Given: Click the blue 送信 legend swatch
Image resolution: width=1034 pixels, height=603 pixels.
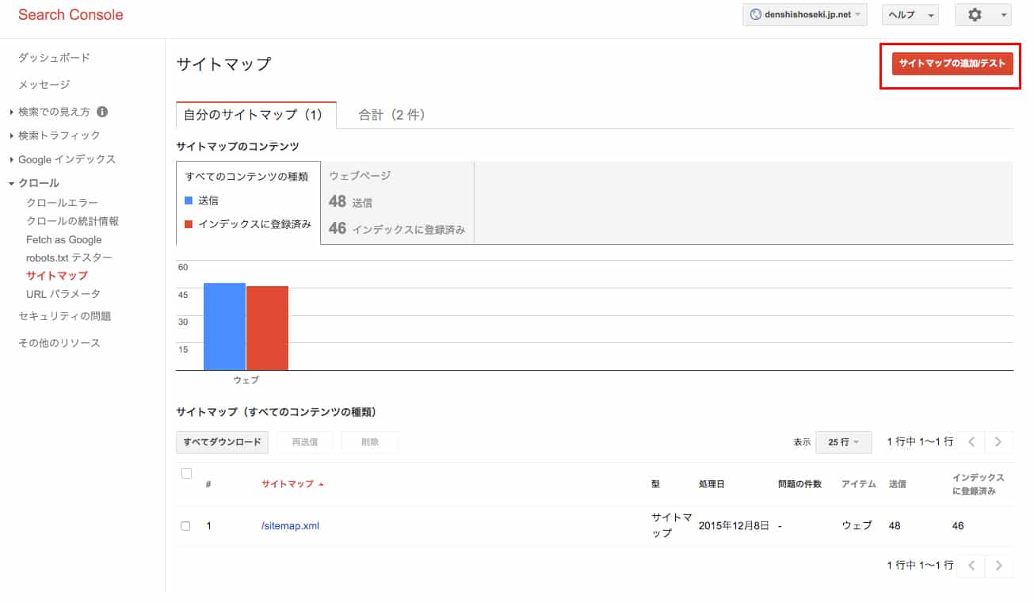Looking at the screenshot, I should click(x=189, y=201).
